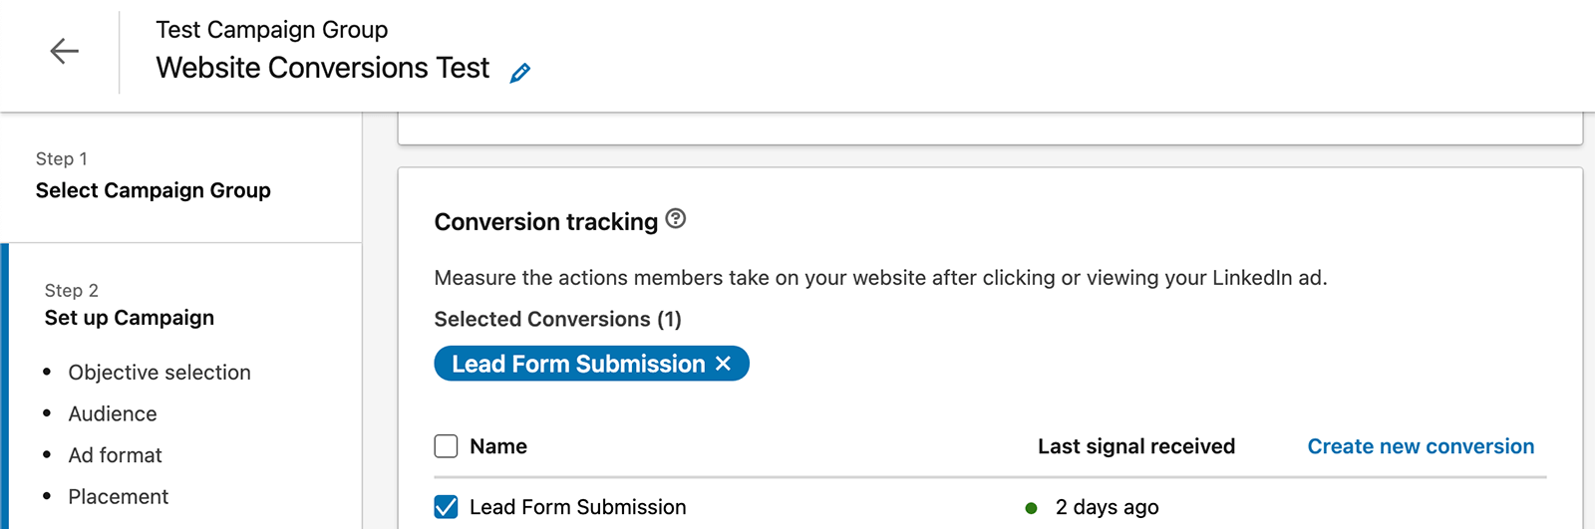1595x529 pixels.
Task: Go to Objective selection section
Action: point(159,373)
